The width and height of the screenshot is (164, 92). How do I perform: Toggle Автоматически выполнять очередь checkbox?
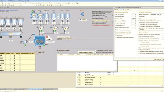coord(96,51)
